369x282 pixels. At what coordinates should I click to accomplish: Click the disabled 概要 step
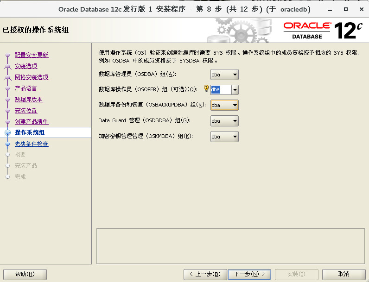pos(20,155)
